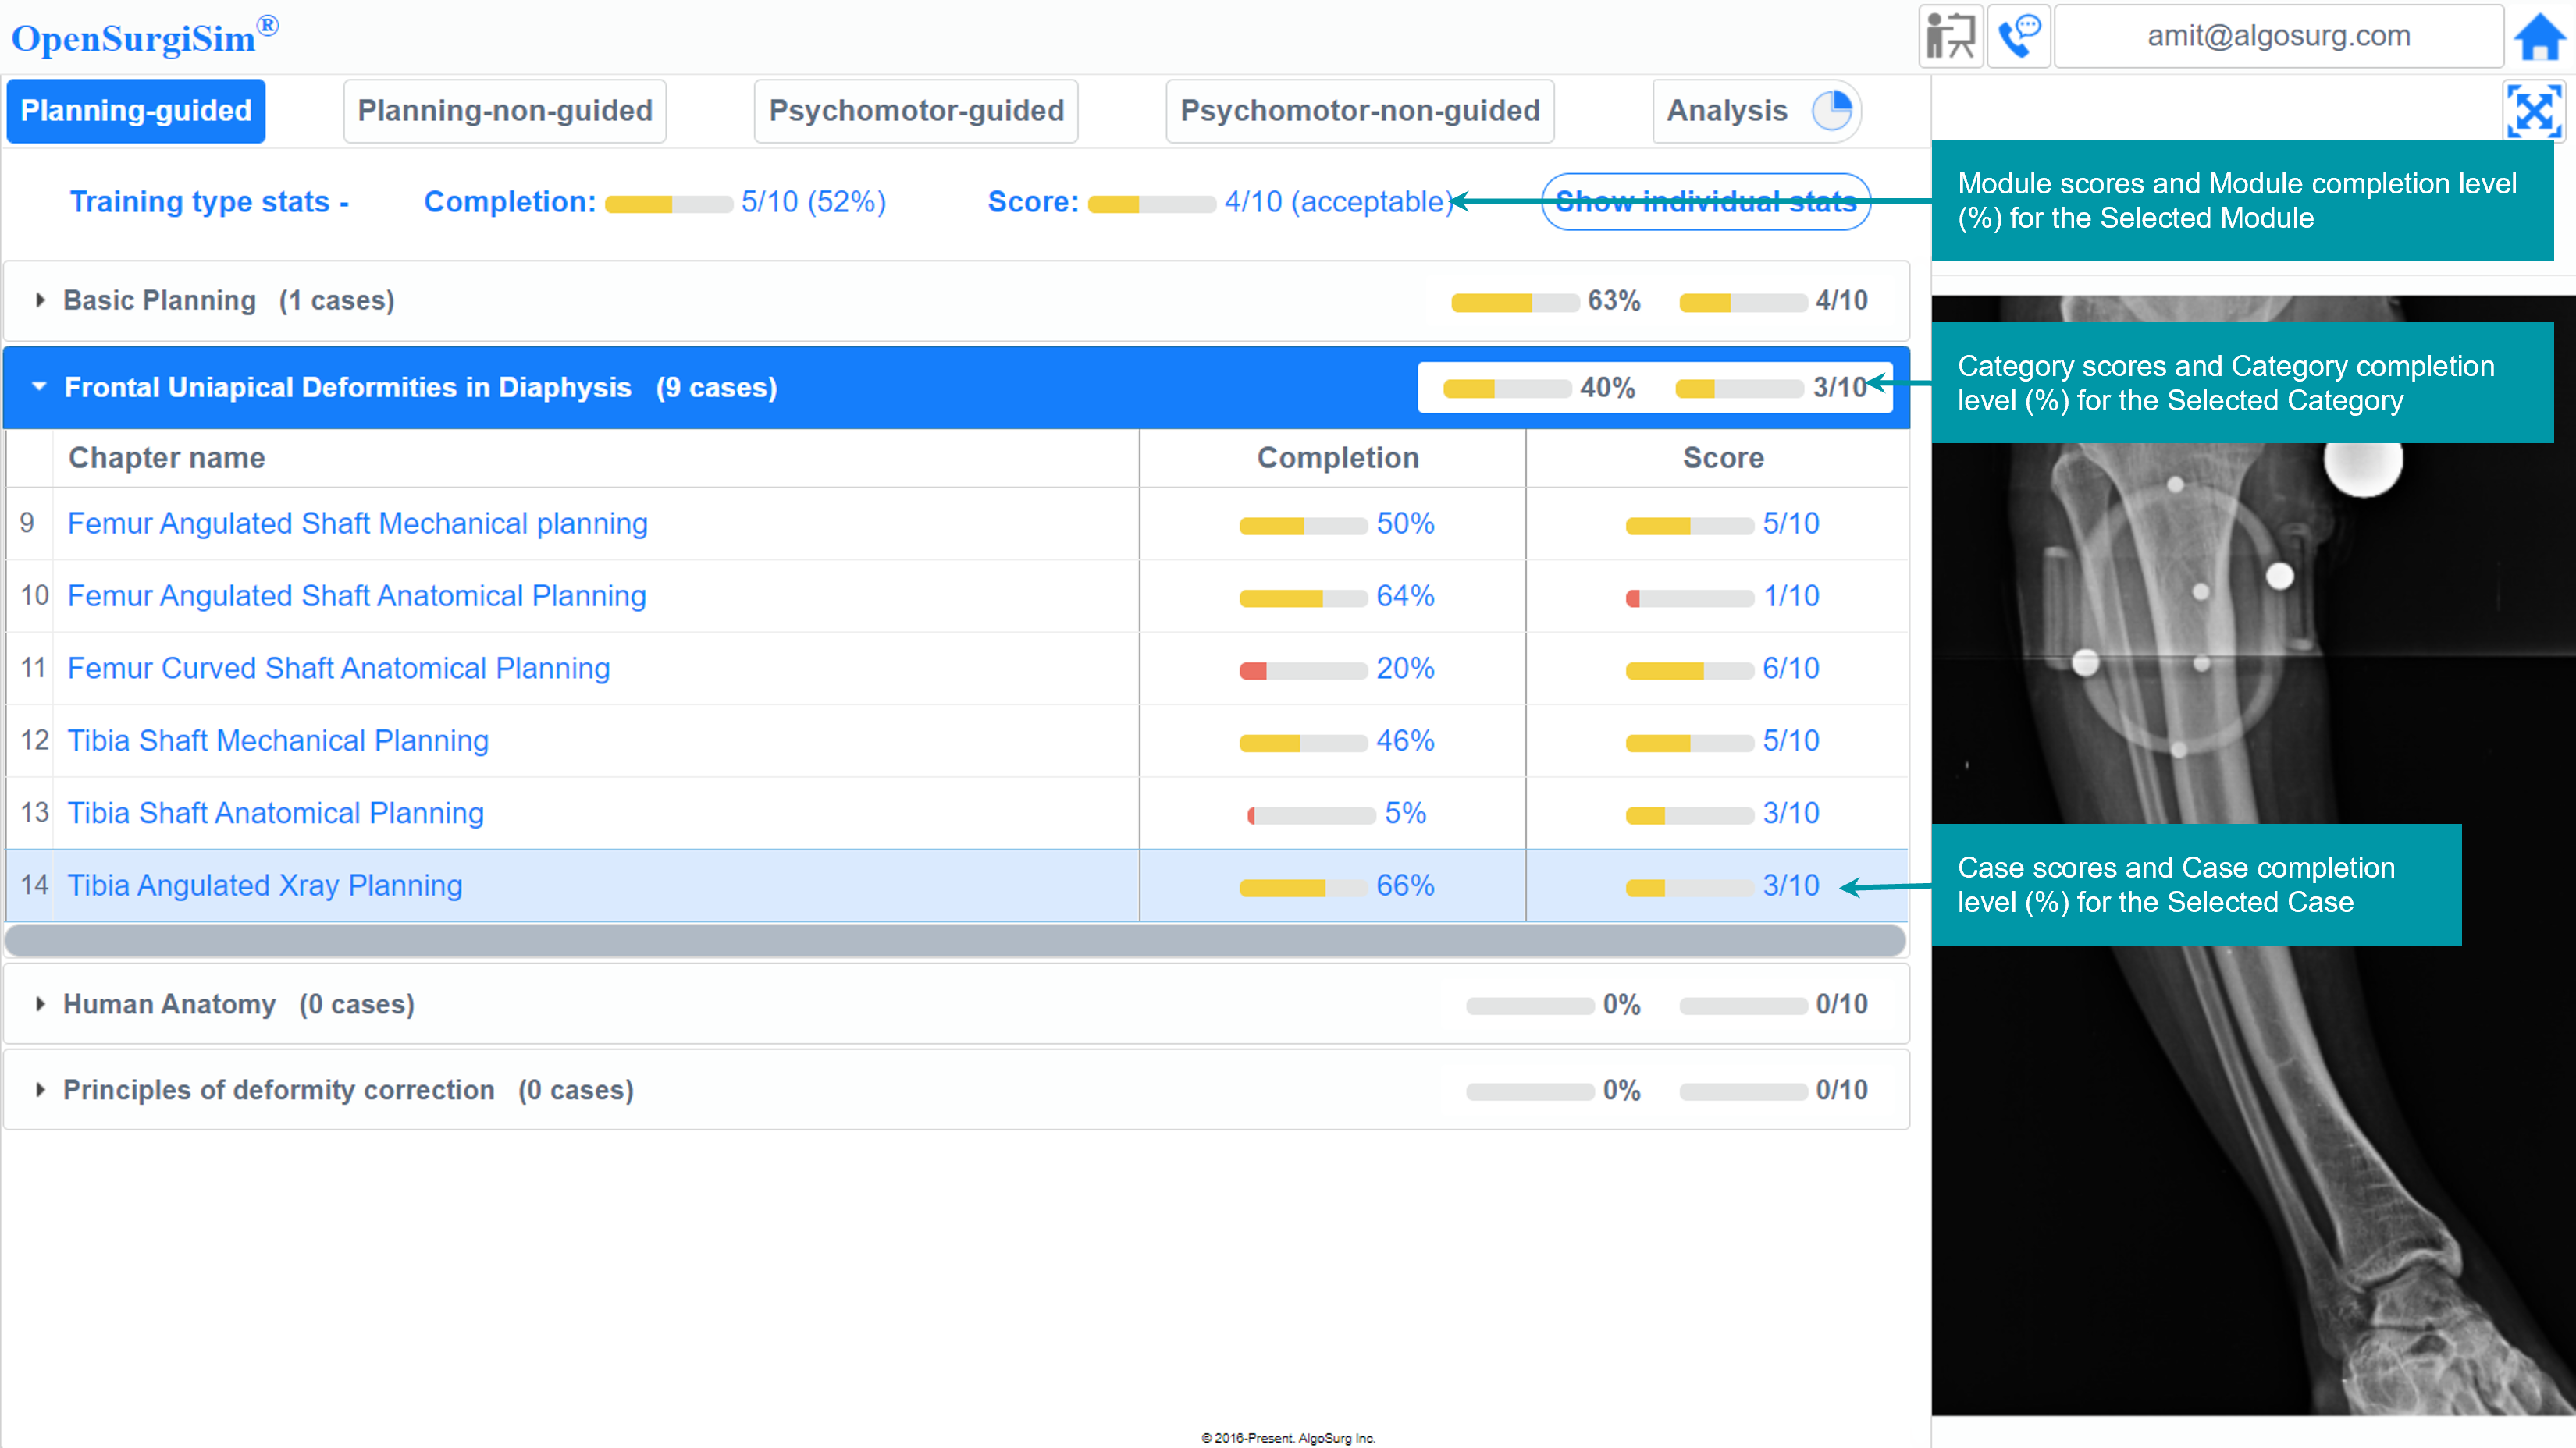Image resolution: width=2576 pixels, height=1448 pixels.
Task: Switch to Planning-non-guided tab
Action: pyautogui.click(x=504, y=111)
